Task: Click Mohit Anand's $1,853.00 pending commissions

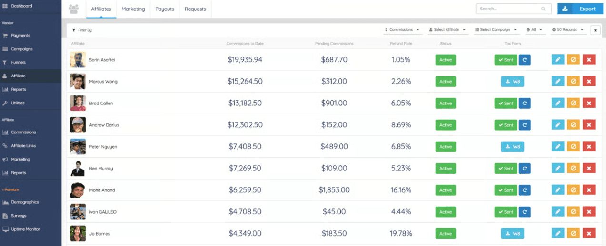Action: [x=334, y=190]
